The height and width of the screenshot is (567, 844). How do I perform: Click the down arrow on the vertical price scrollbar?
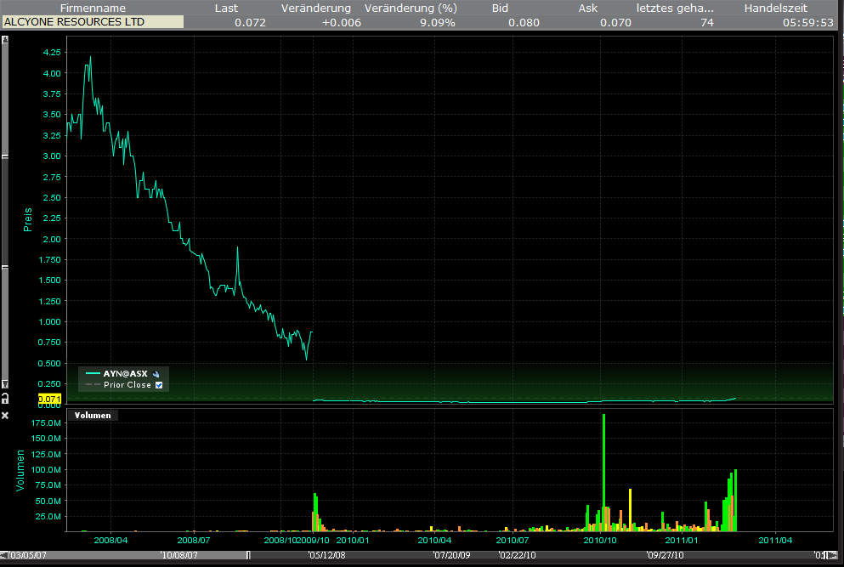(5, 384)
